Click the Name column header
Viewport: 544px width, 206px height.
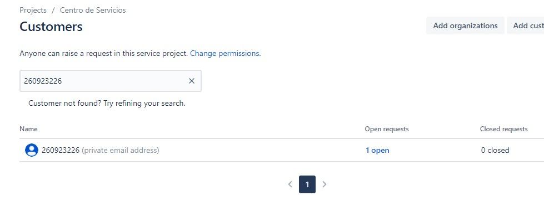tap(28, 129)
